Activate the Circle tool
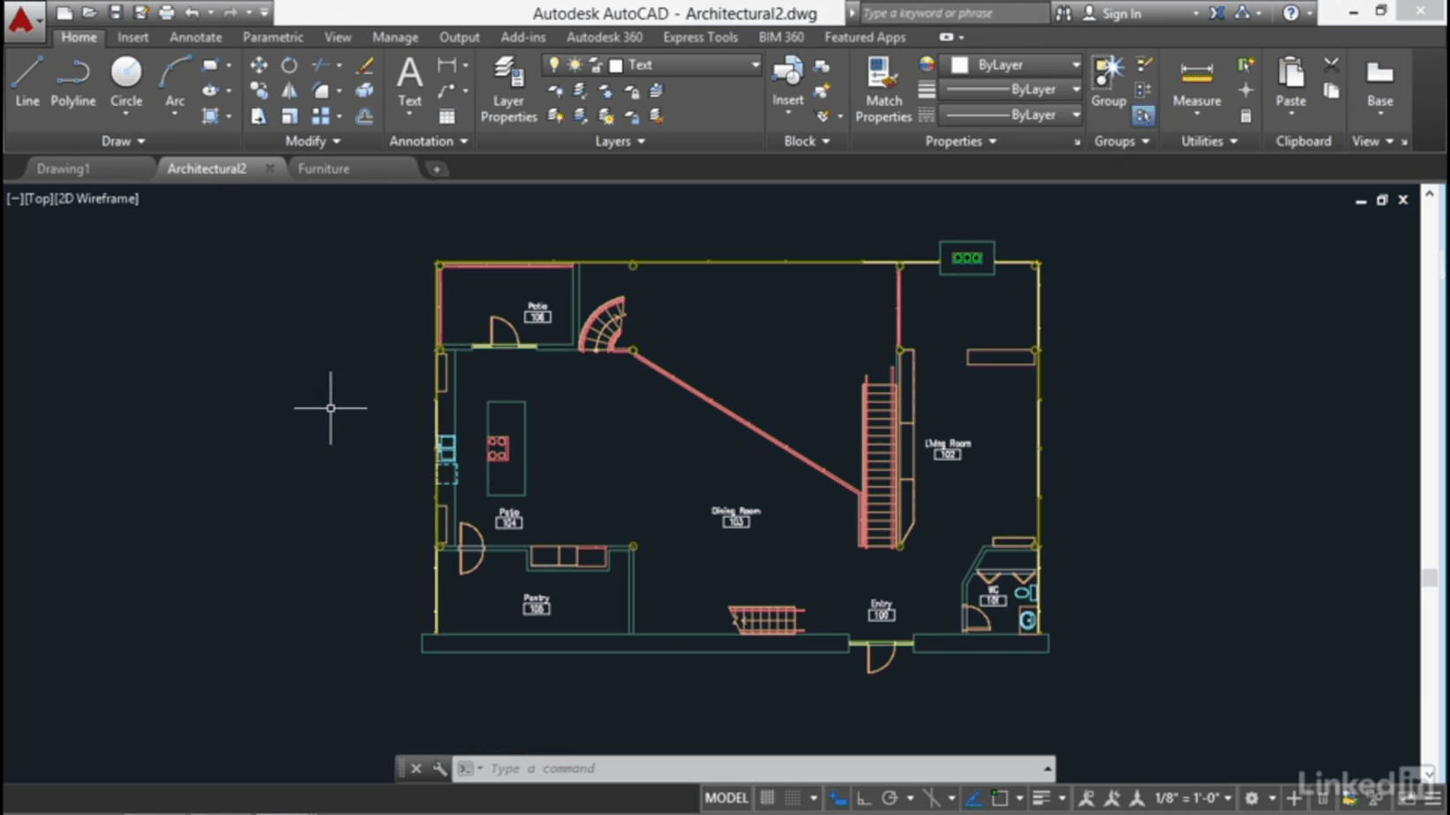Viewport: 1450px width, 815px height. [125, 77]
